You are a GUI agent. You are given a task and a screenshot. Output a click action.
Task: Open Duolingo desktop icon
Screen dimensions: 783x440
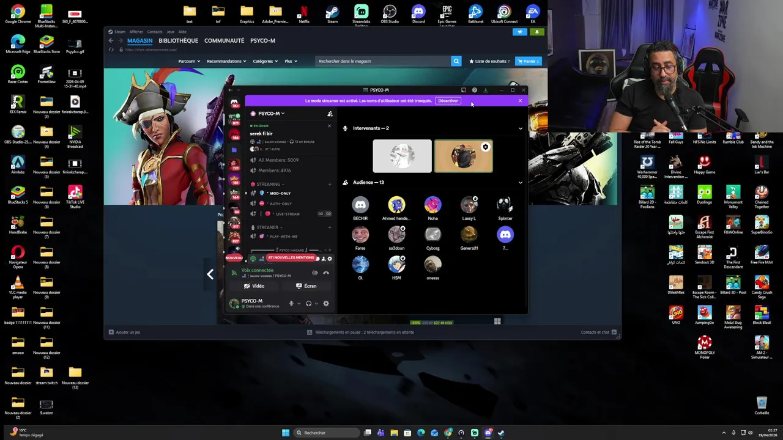coord(705,195)
